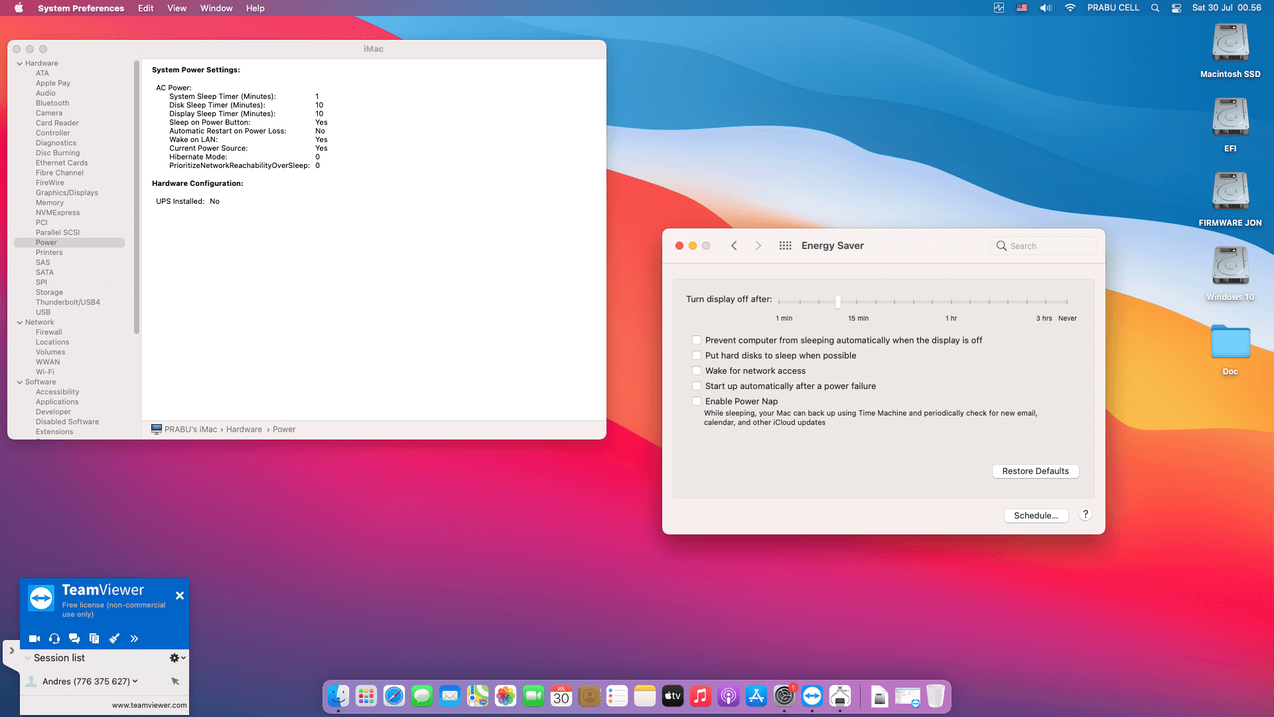The height and width of the screenshot is (717, 1274).
Task: Open the Window menu
Action: coord(216,8)
